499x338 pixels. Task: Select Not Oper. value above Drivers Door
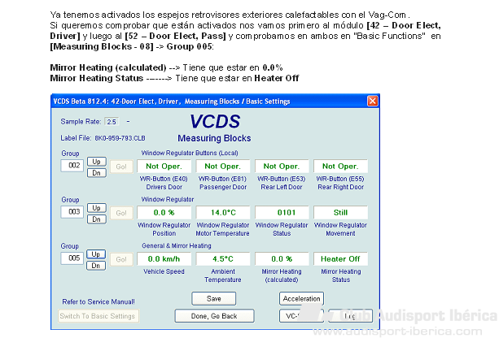click(x=164, y=166)
